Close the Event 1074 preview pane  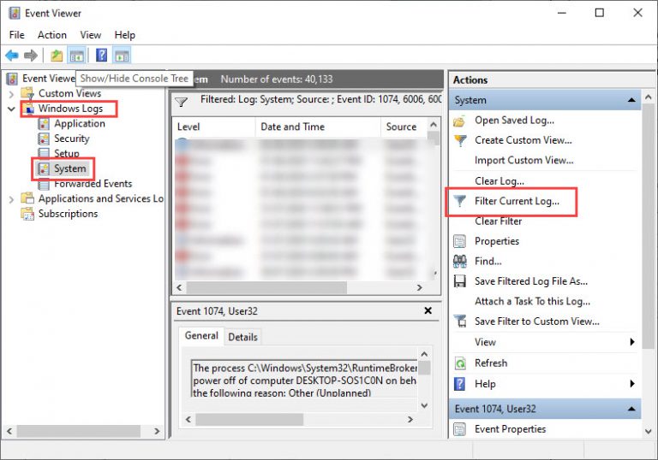tap(428, 311)
